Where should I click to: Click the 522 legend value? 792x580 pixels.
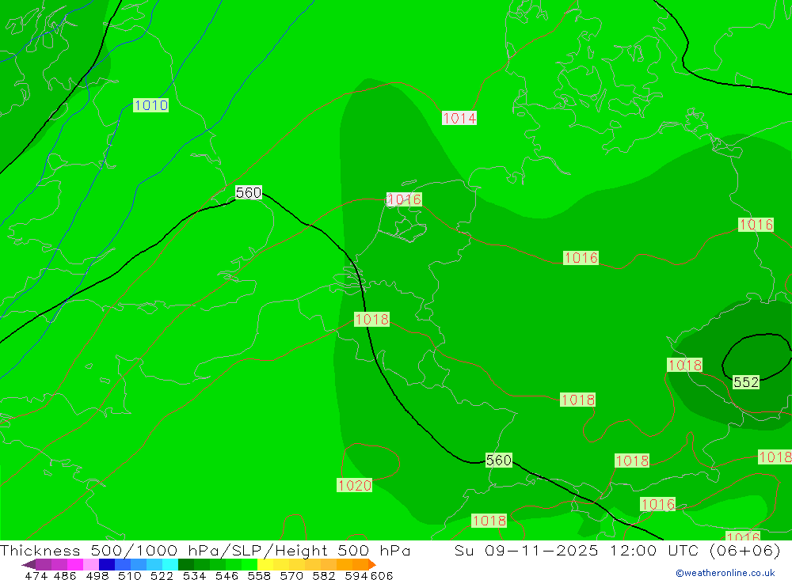tap(162, 575)
